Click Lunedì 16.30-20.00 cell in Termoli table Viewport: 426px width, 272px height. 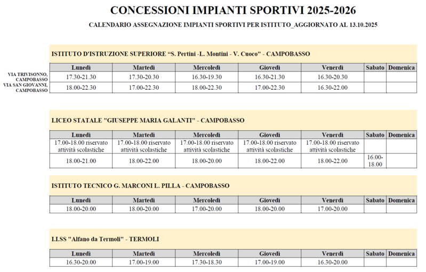81,262
